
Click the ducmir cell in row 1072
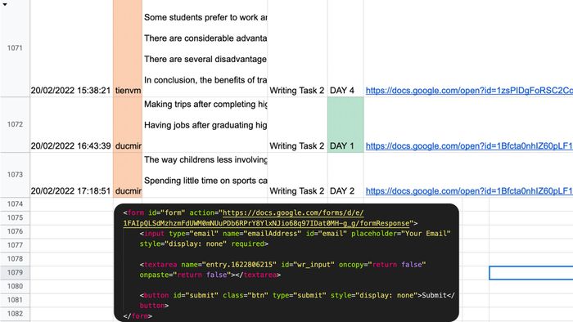[128, 125]
